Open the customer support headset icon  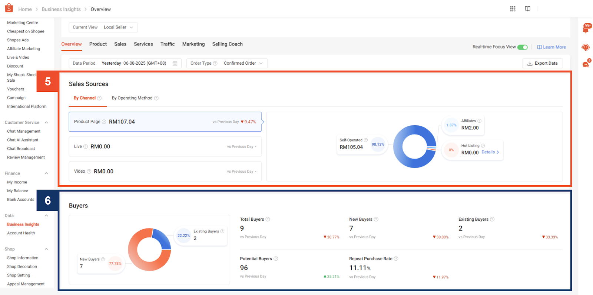pos(586,47)
